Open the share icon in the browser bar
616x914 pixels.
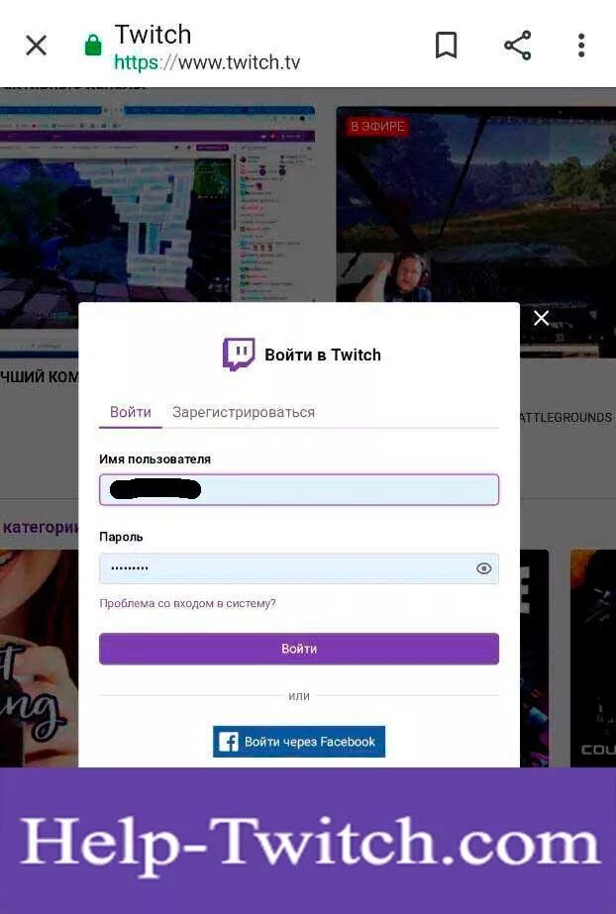pyautogui.click(x=518, y=46)
